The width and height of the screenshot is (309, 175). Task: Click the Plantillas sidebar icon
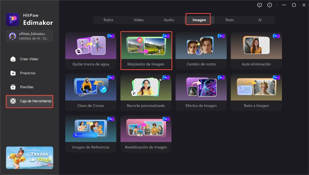pyautogui.click(x=13, y=87)
